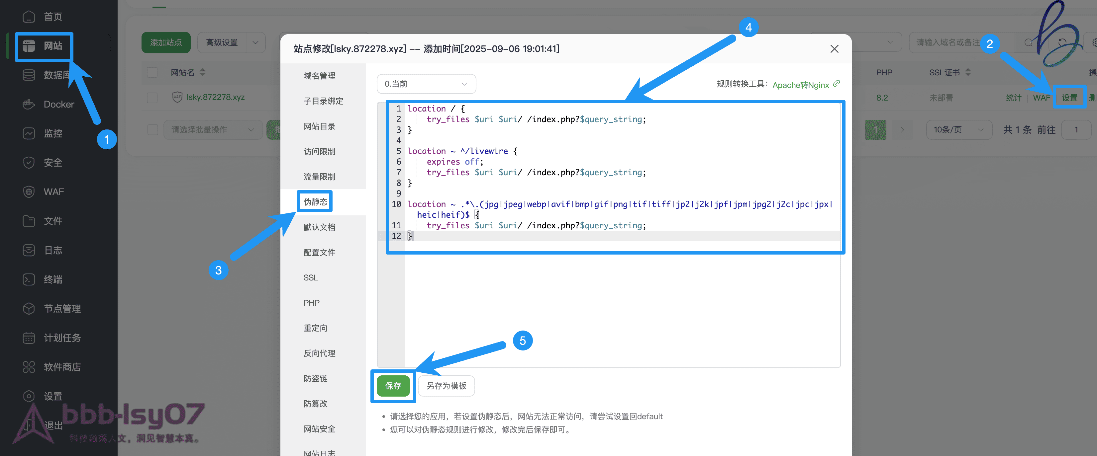The image size is (1097, 456).
Task: Open the 安全 security section
Action: click(53, 163)
